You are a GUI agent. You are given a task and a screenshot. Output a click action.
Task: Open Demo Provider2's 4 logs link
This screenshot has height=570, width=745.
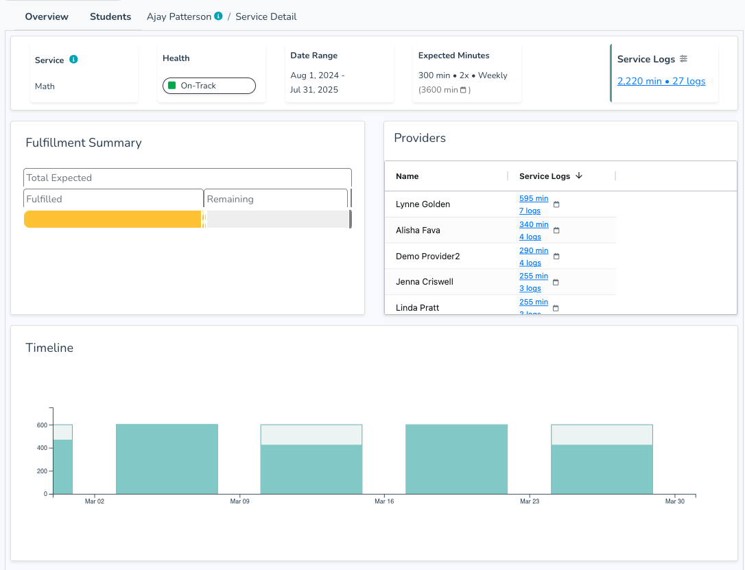[x=530, y=263]
